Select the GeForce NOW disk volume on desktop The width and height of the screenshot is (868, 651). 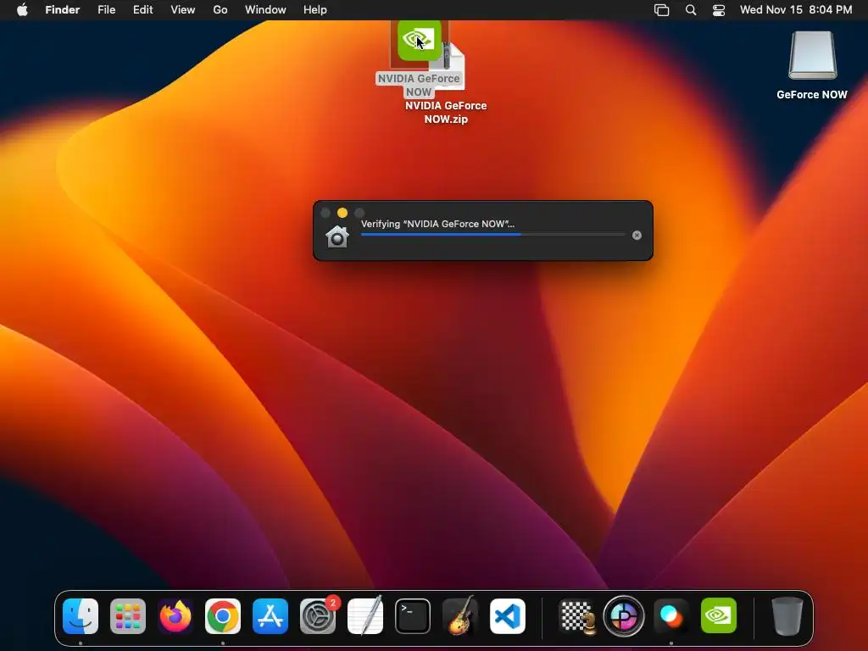pyautogui.click(x=812, y=55)
